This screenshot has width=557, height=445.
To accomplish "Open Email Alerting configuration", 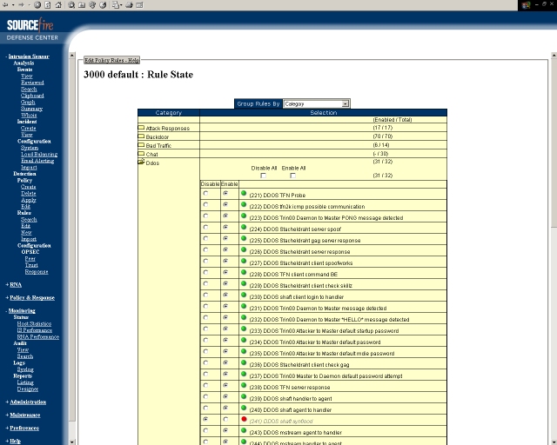I will (37, 161).
